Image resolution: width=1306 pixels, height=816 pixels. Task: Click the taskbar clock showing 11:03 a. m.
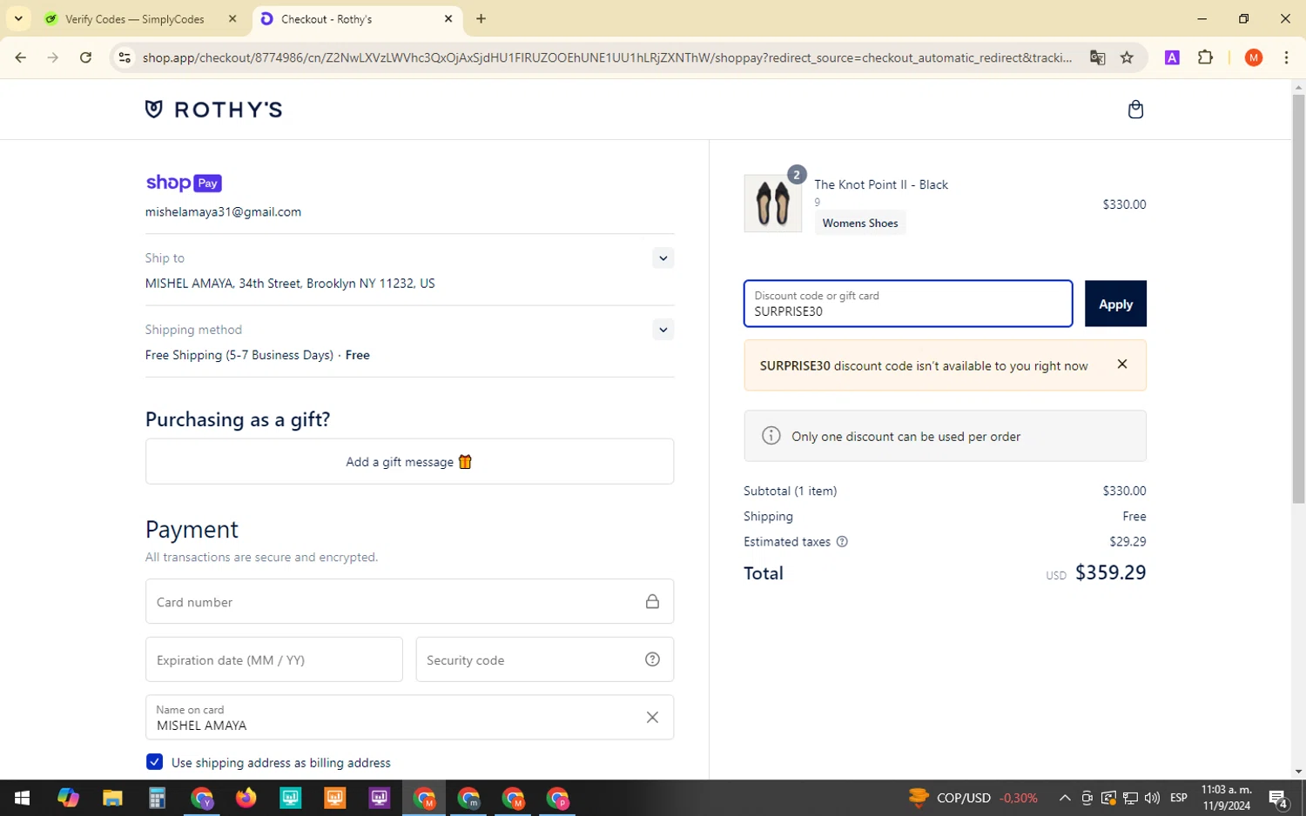[1226, 798]
